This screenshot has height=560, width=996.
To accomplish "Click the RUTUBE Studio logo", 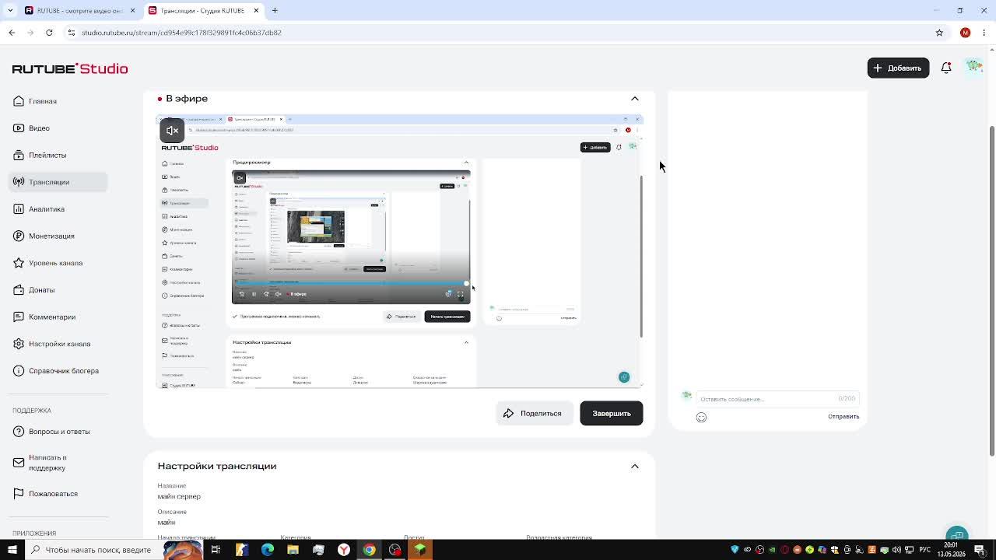I will (x=70, y=68).
